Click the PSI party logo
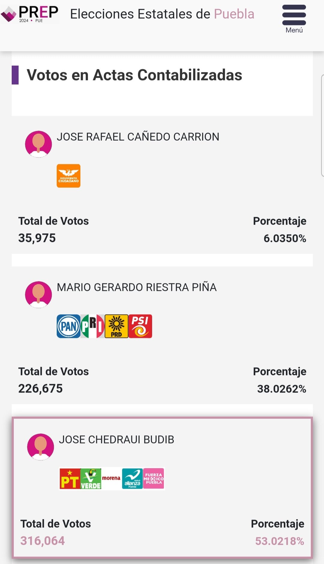The image size is (324, 564). 140,326
